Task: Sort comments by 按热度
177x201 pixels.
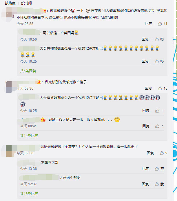Action: tap(10, 3)
